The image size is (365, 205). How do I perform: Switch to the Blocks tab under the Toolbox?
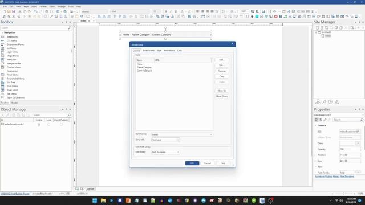[14, 102]
